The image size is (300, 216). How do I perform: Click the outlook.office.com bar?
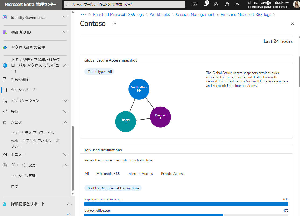coord(154,215)
